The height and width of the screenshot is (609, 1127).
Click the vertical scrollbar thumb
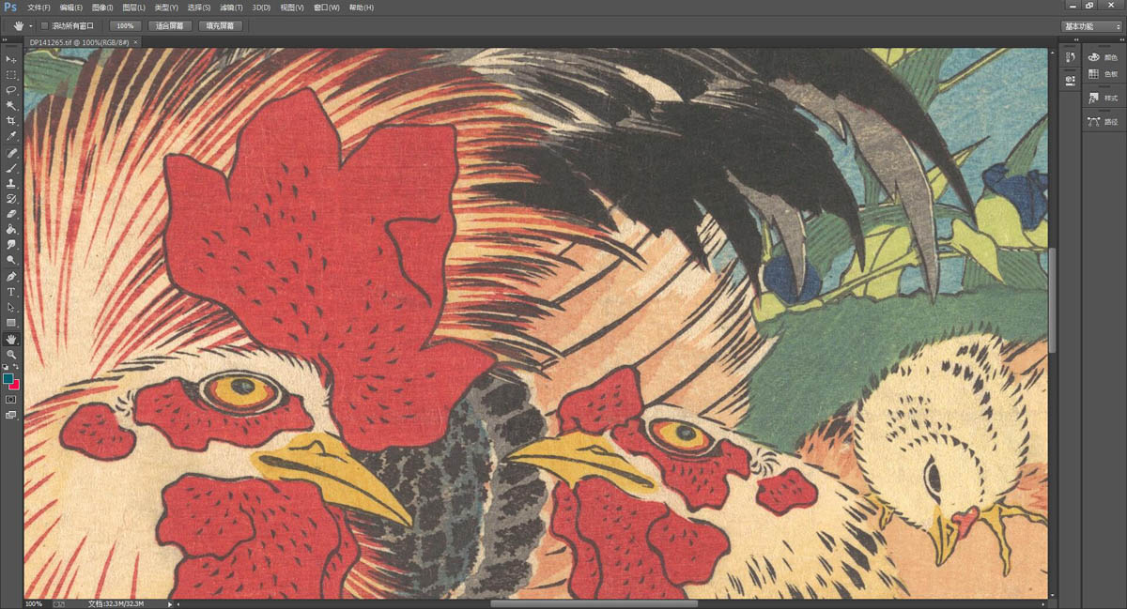[x=1051, y=301]
